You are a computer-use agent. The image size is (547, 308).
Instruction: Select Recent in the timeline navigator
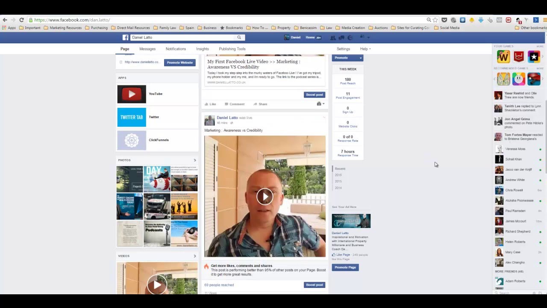pyautogui.click(x=340, y=169)
